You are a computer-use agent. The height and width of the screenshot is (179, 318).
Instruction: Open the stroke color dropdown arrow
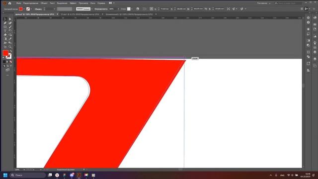pyautogui.click(x=31, y=9)
